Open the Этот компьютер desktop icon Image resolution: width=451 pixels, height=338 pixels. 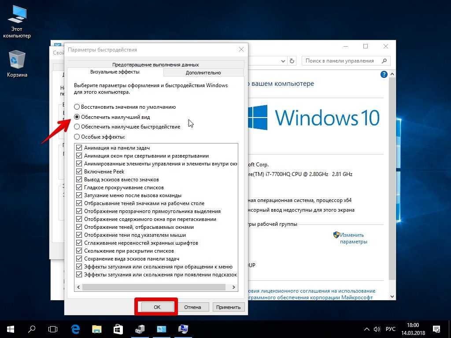point(17,22)
